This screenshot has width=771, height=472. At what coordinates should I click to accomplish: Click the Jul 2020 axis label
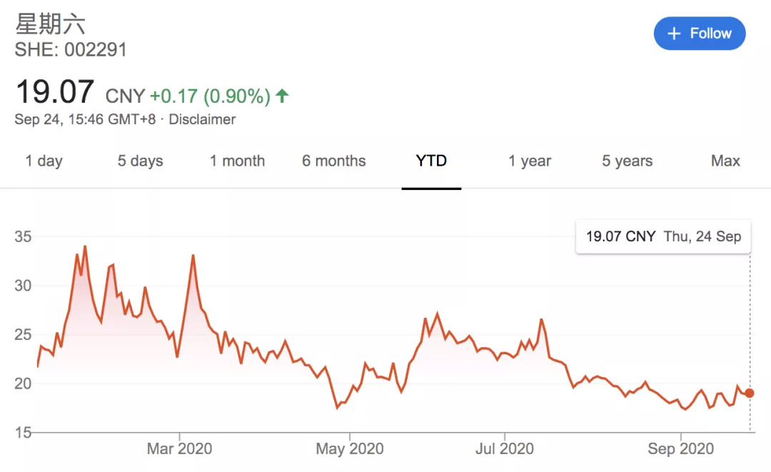pos(505,449)
